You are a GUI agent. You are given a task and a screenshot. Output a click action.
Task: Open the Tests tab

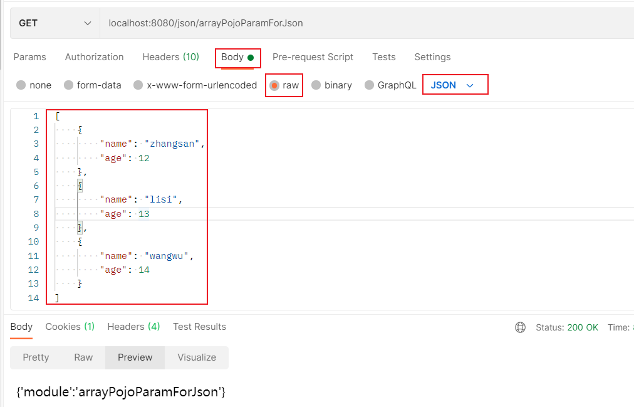(383, 57)
